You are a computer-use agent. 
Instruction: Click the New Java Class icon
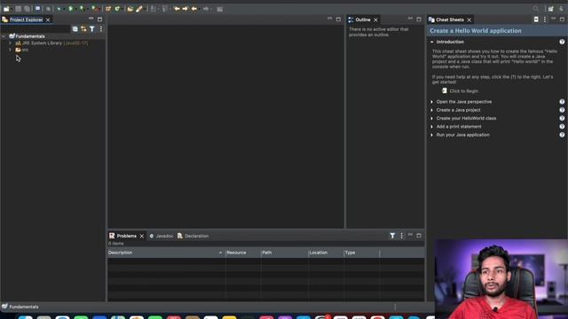tap(117, 9)
